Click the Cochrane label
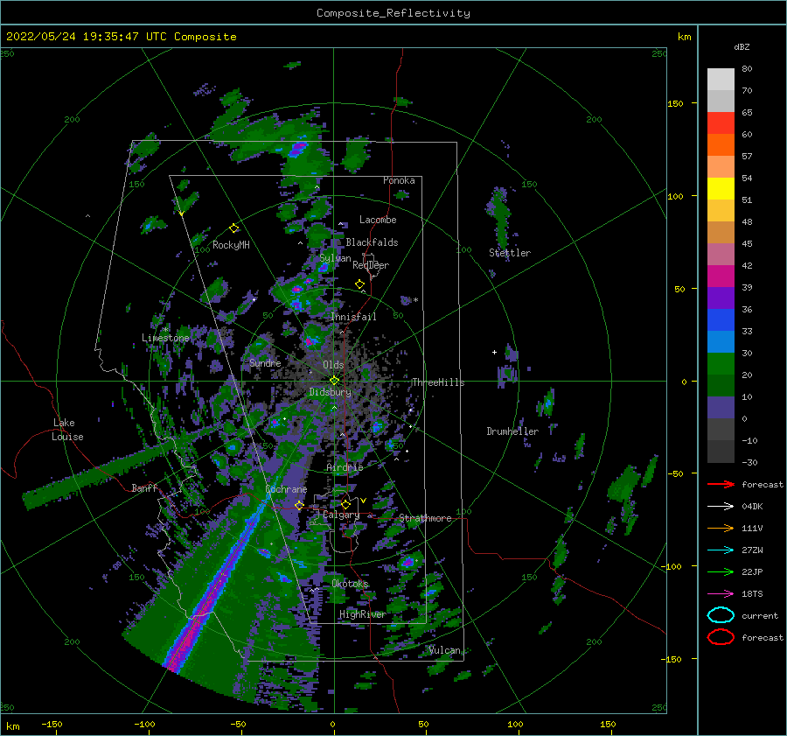 286,489
